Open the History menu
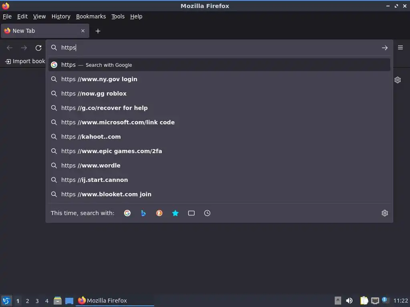Screen dimensions: 410x307 [x=61, y=16]
